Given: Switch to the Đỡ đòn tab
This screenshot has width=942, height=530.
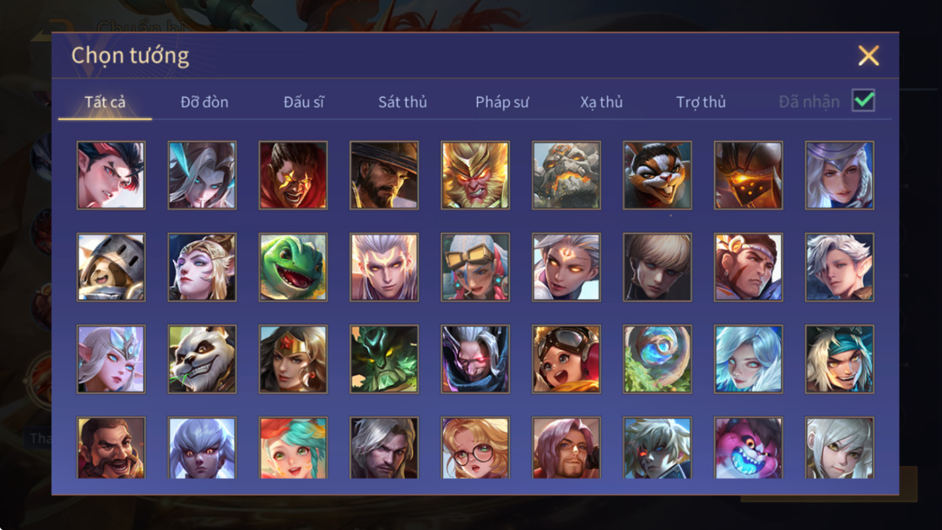Looking at the screenshot, I should pyautogui.click(x=204, y=101).
